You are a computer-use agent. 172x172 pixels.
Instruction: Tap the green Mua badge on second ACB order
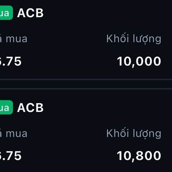point(6,107)
